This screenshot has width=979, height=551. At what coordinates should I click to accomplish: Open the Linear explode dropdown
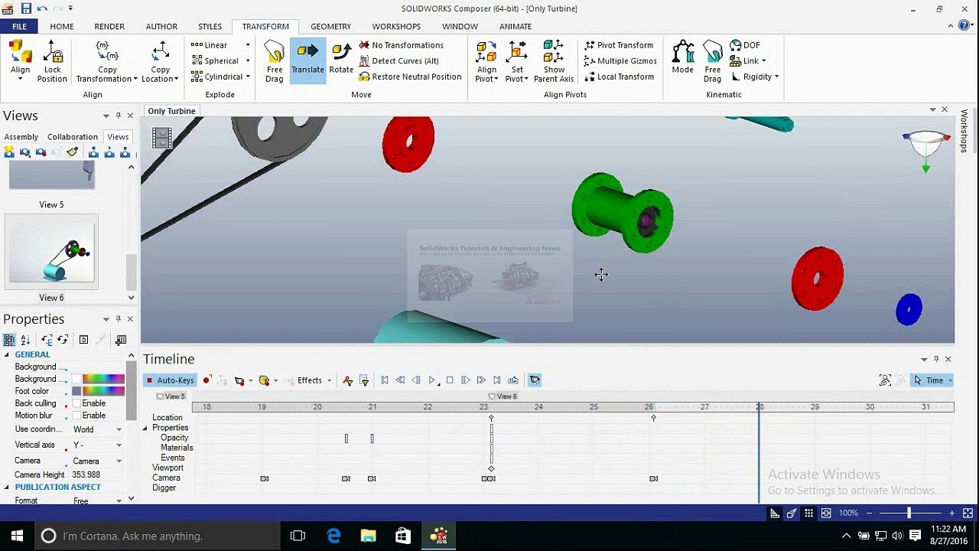coord(248,45)
